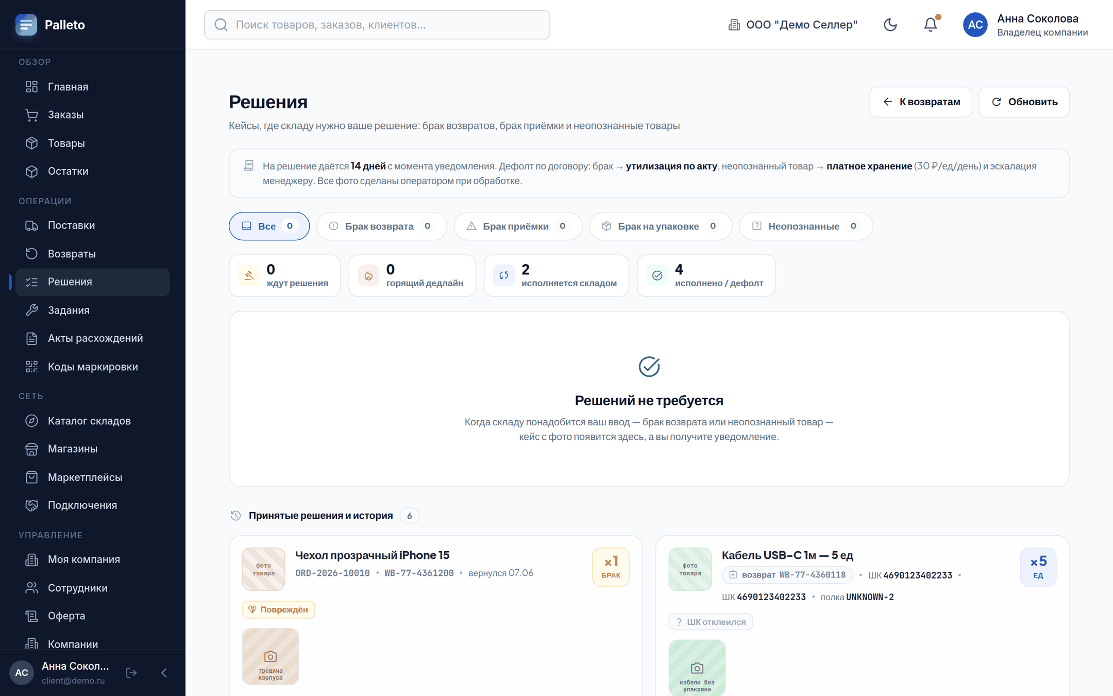The image size is (1113, 696).
Task: Select the Все filter chip
Action: coord(269,226)
